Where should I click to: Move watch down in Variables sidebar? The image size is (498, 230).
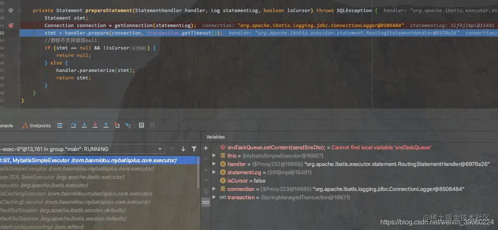(206, 181)
